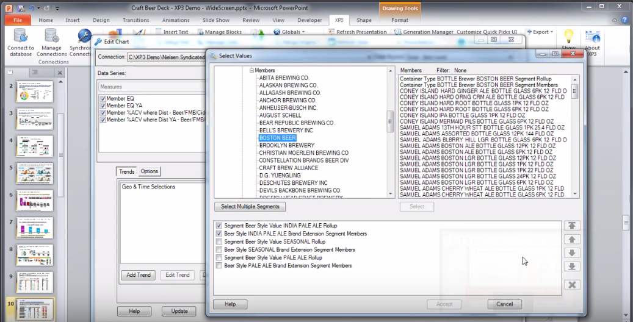Toggle the Member EQ YA checkbox
This screenshot has height=322, width=633.
click(103, 106)
